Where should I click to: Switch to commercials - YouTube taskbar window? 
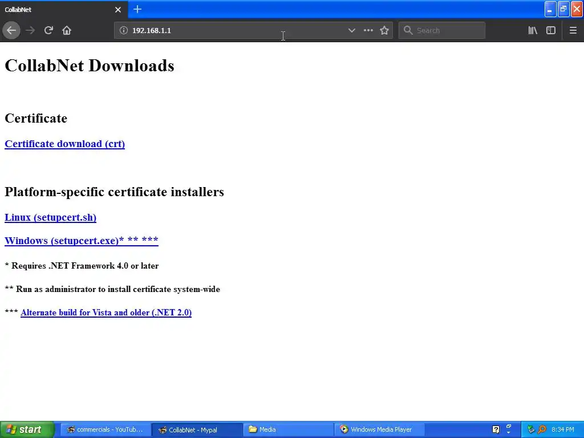[106, 429]
